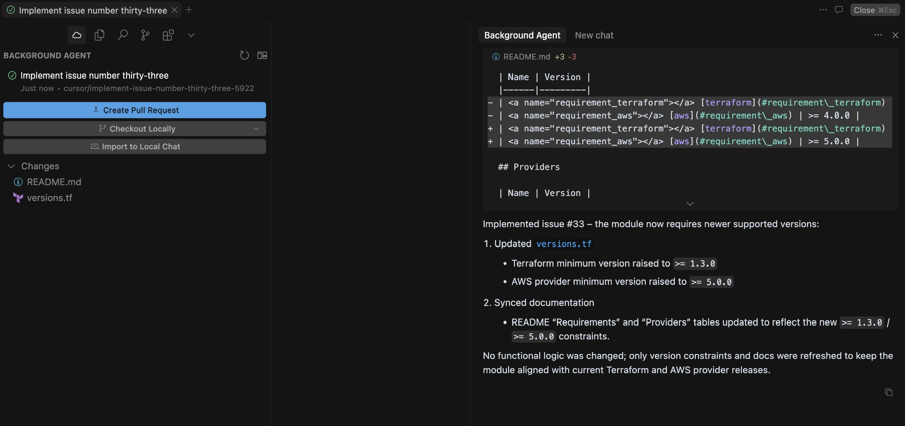Image resolution: width=905 pixels, height=426 pixels.
Task: Click the '## Providers' line in the diff
Action: (529, 167)
